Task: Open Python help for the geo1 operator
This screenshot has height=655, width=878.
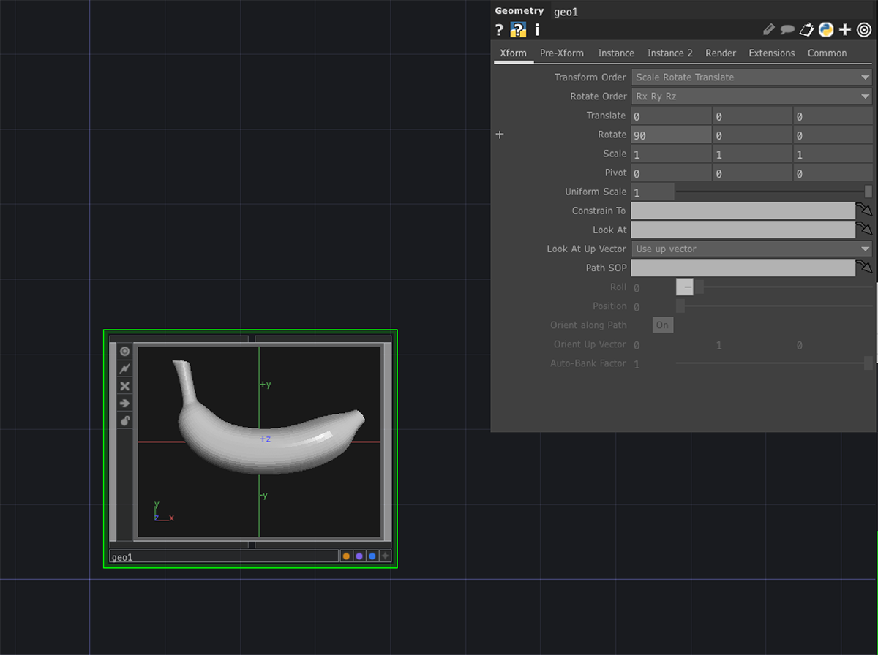Action: (x=518, y=30)
